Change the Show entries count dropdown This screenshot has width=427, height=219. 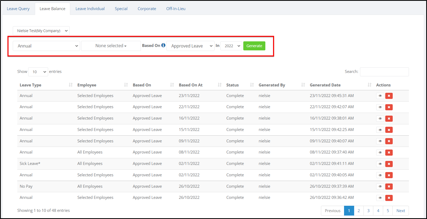(38, 72)
